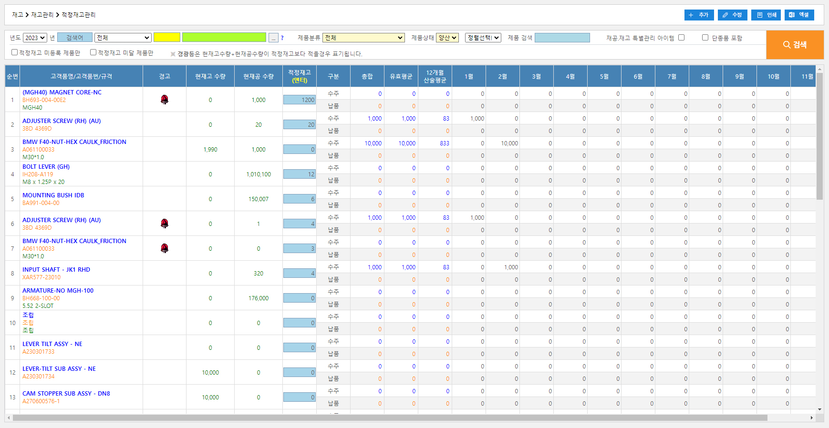Check the 적정재고 미달 제품만 option

click(93, 52)
